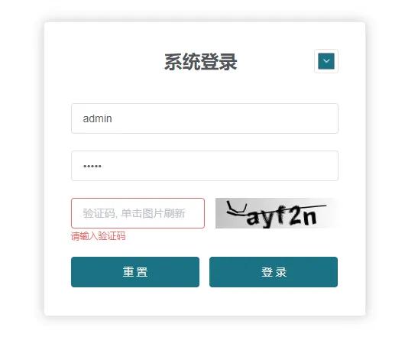
Task: Click the red 请输入验证码 error message
Action: [98, 236]
